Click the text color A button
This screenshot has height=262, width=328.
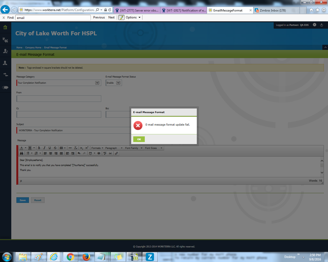coord(22,148)
